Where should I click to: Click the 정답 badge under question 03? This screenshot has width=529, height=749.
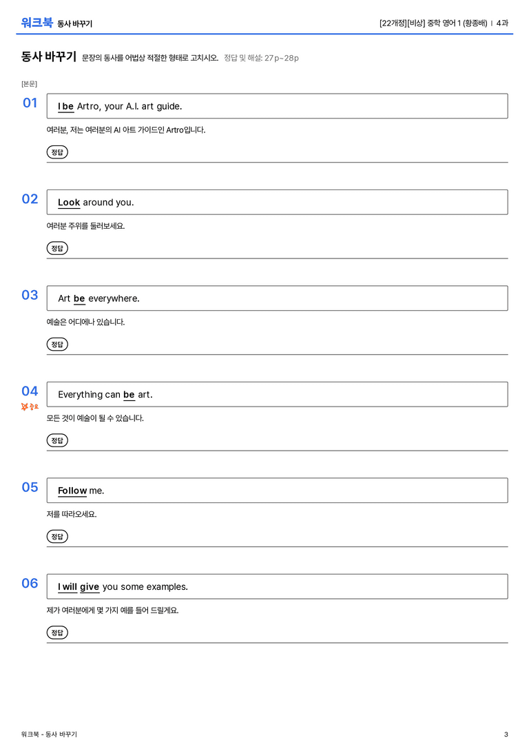click(57, 345)
